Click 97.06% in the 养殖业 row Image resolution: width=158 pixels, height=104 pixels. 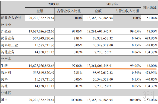(x=77, y=32)
